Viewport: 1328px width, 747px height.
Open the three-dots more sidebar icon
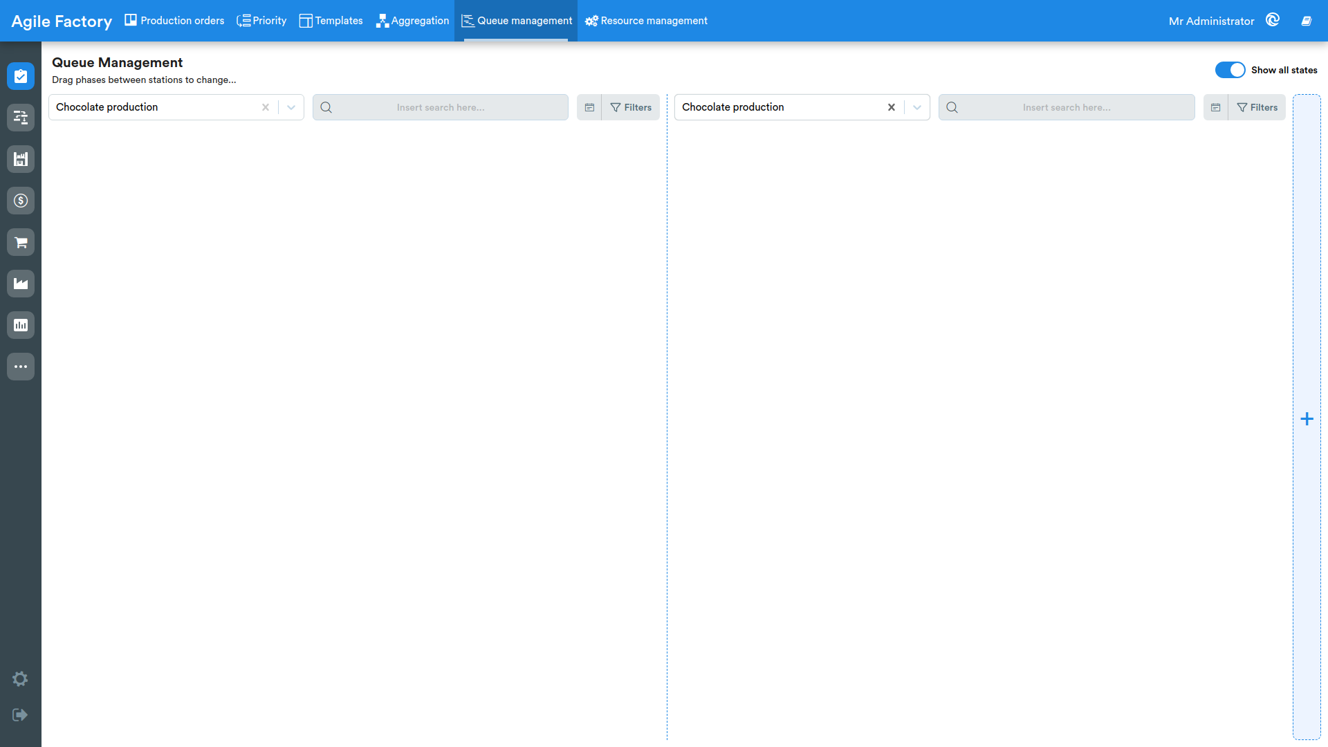21,367
